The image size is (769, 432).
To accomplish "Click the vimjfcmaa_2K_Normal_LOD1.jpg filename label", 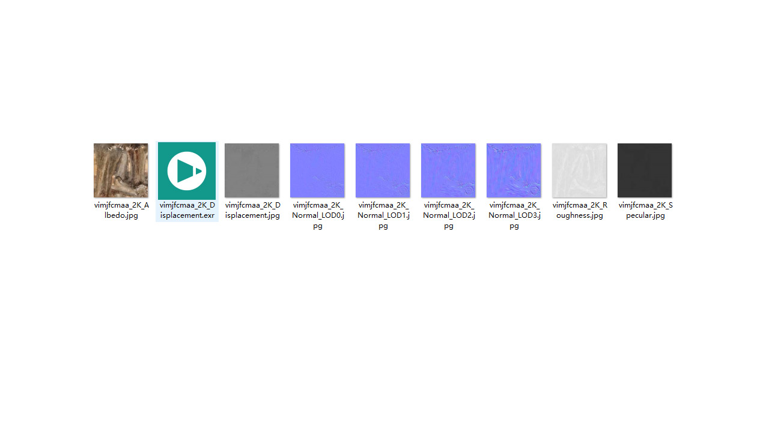I will [x=383, y=215].
